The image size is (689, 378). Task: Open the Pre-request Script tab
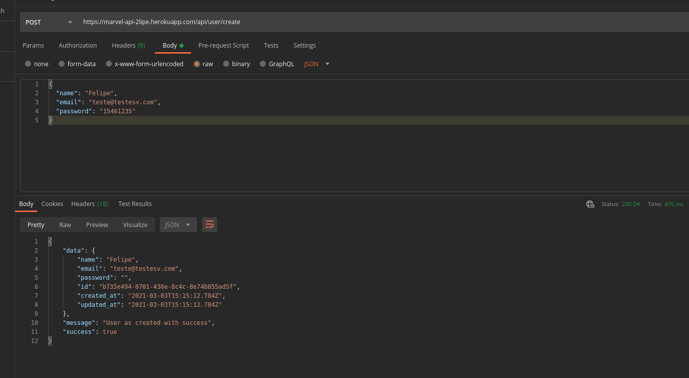click(224, 46)
